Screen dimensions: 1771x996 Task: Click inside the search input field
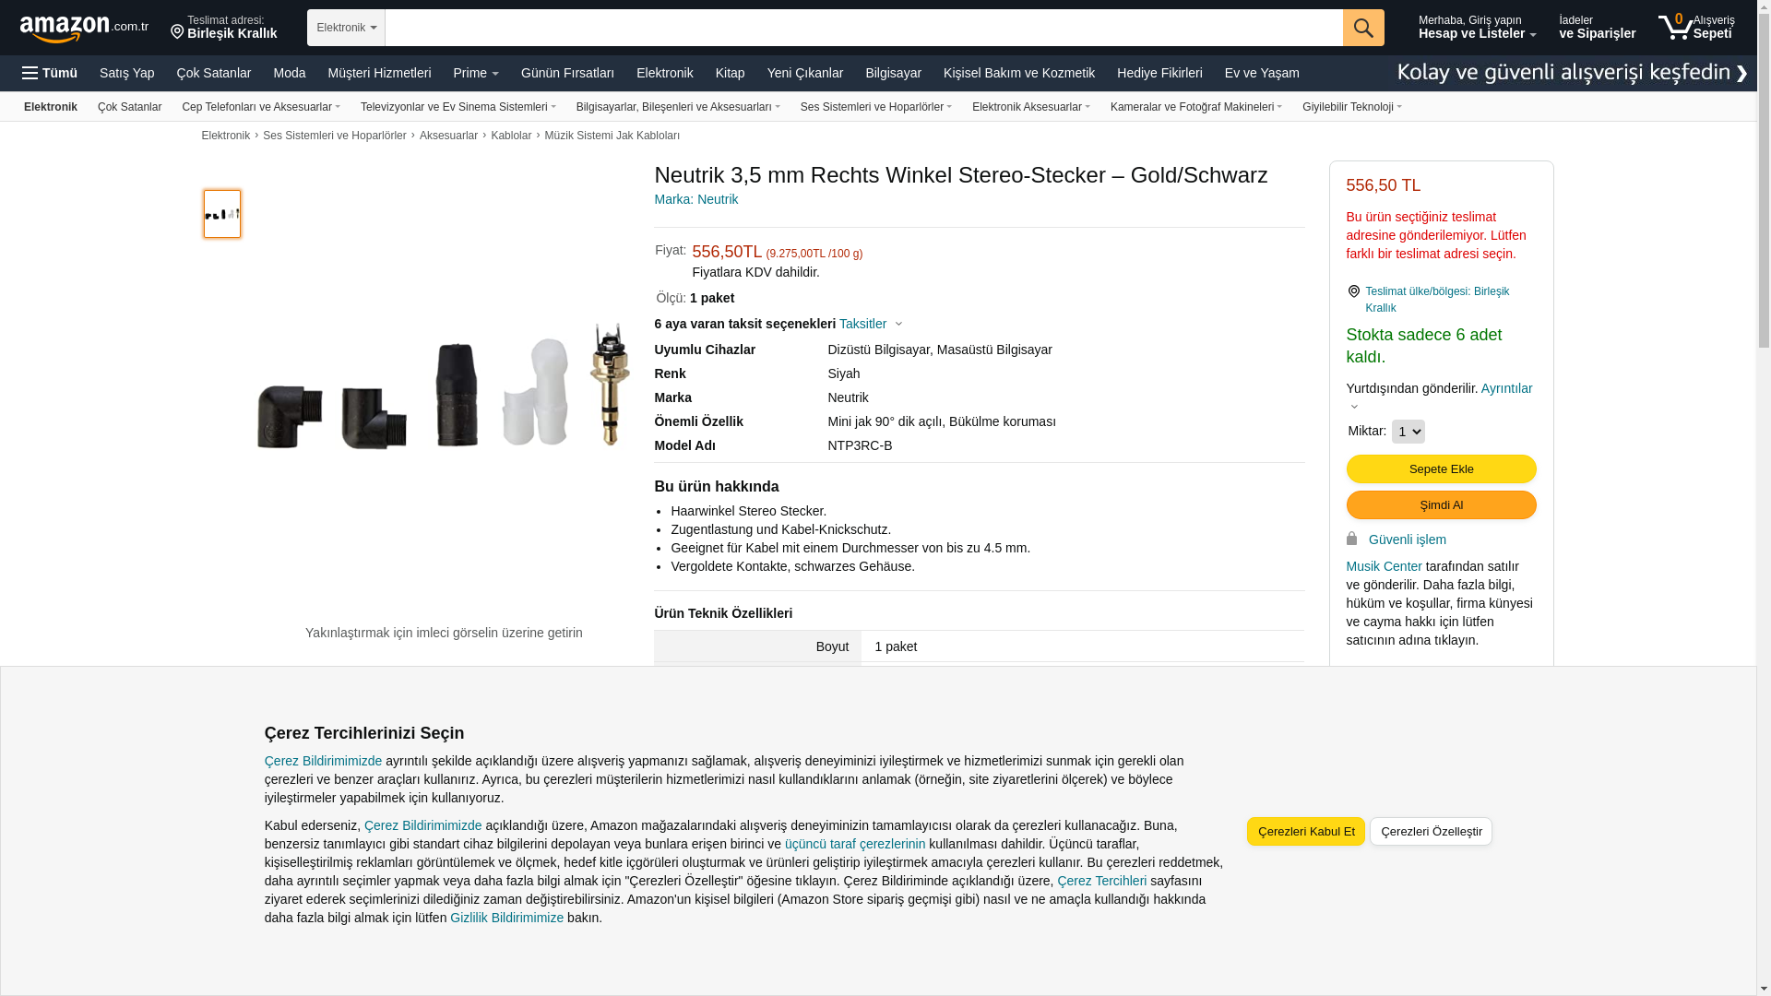862,28
